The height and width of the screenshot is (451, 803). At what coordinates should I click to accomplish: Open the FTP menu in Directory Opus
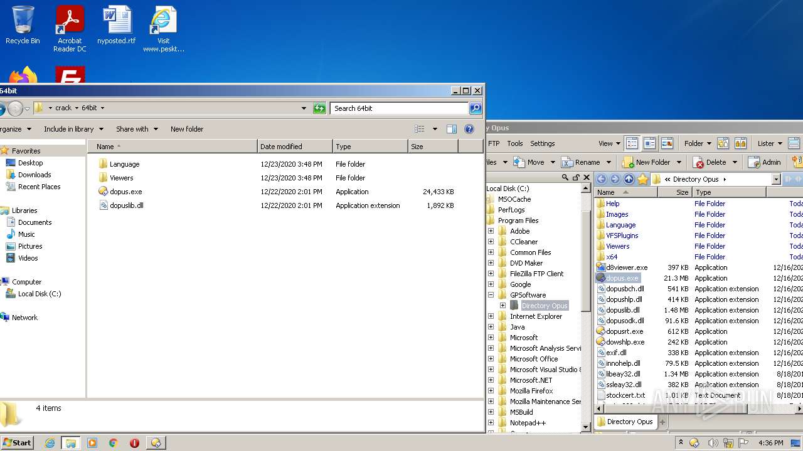494,143
